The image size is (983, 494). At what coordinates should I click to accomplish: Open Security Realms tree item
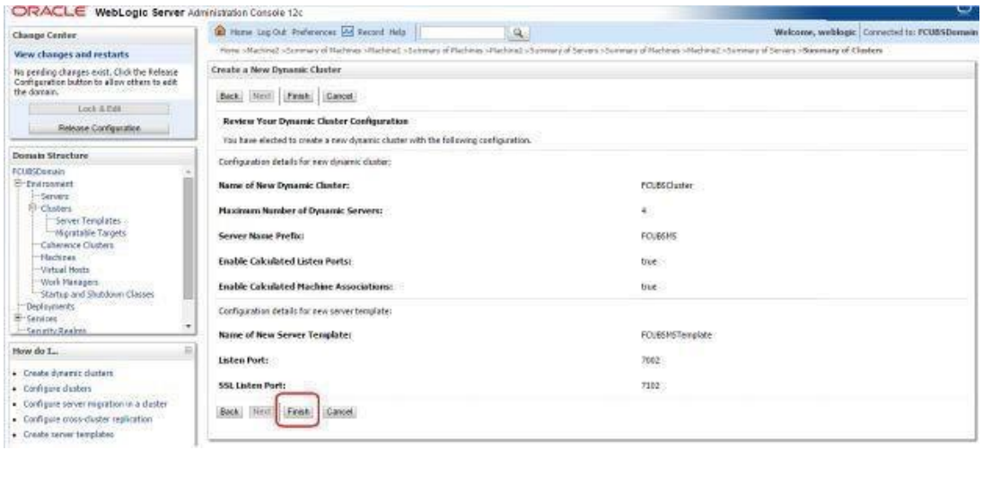click(56, 331)
